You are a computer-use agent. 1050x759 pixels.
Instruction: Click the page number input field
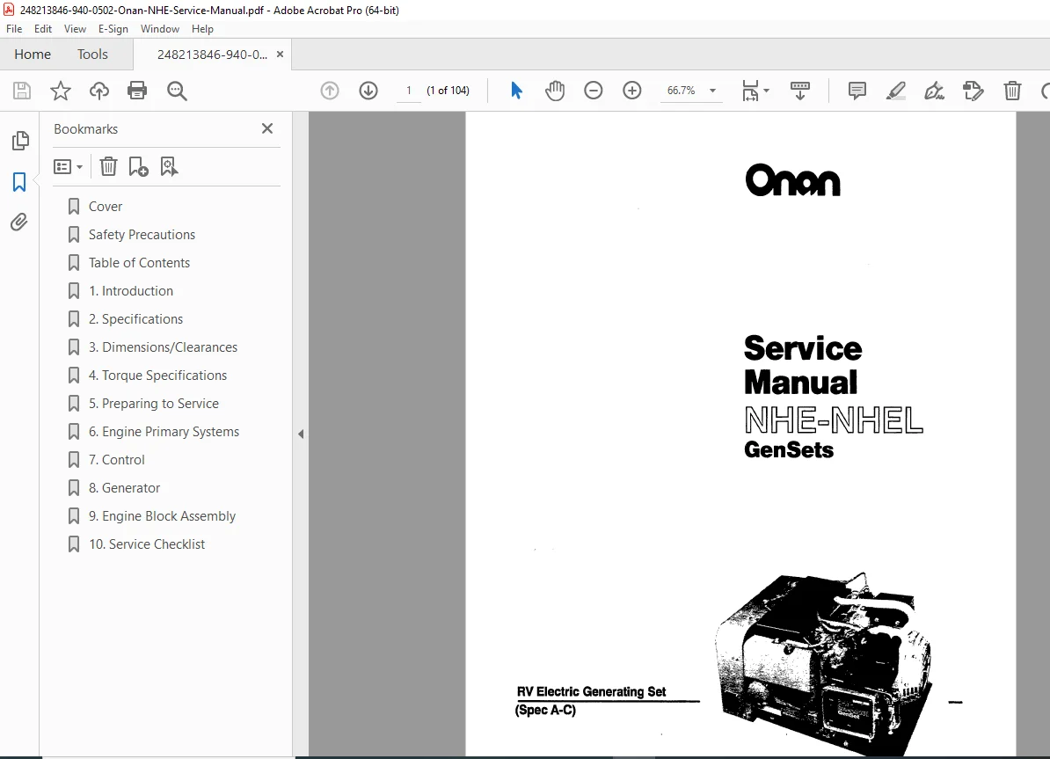(x=409, y=91)
